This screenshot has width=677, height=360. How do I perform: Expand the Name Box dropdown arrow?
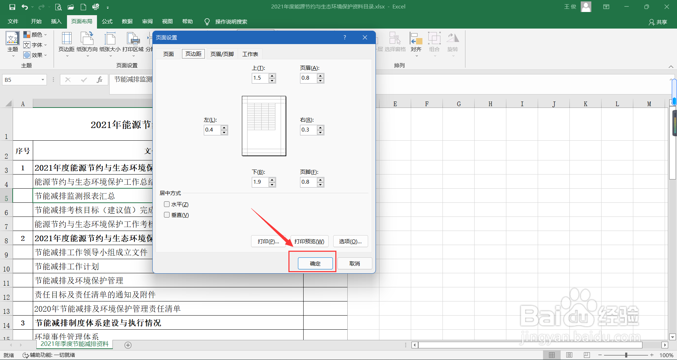tap(43, 80)
